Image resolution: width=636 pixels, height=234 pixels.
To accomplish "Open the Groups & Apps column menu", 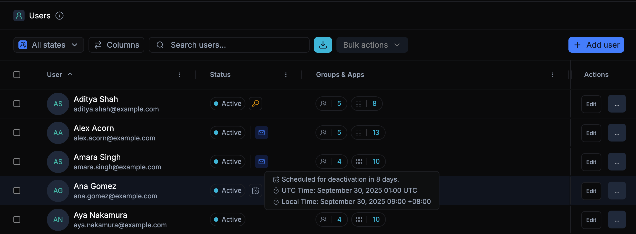I will tap(553, 75).
